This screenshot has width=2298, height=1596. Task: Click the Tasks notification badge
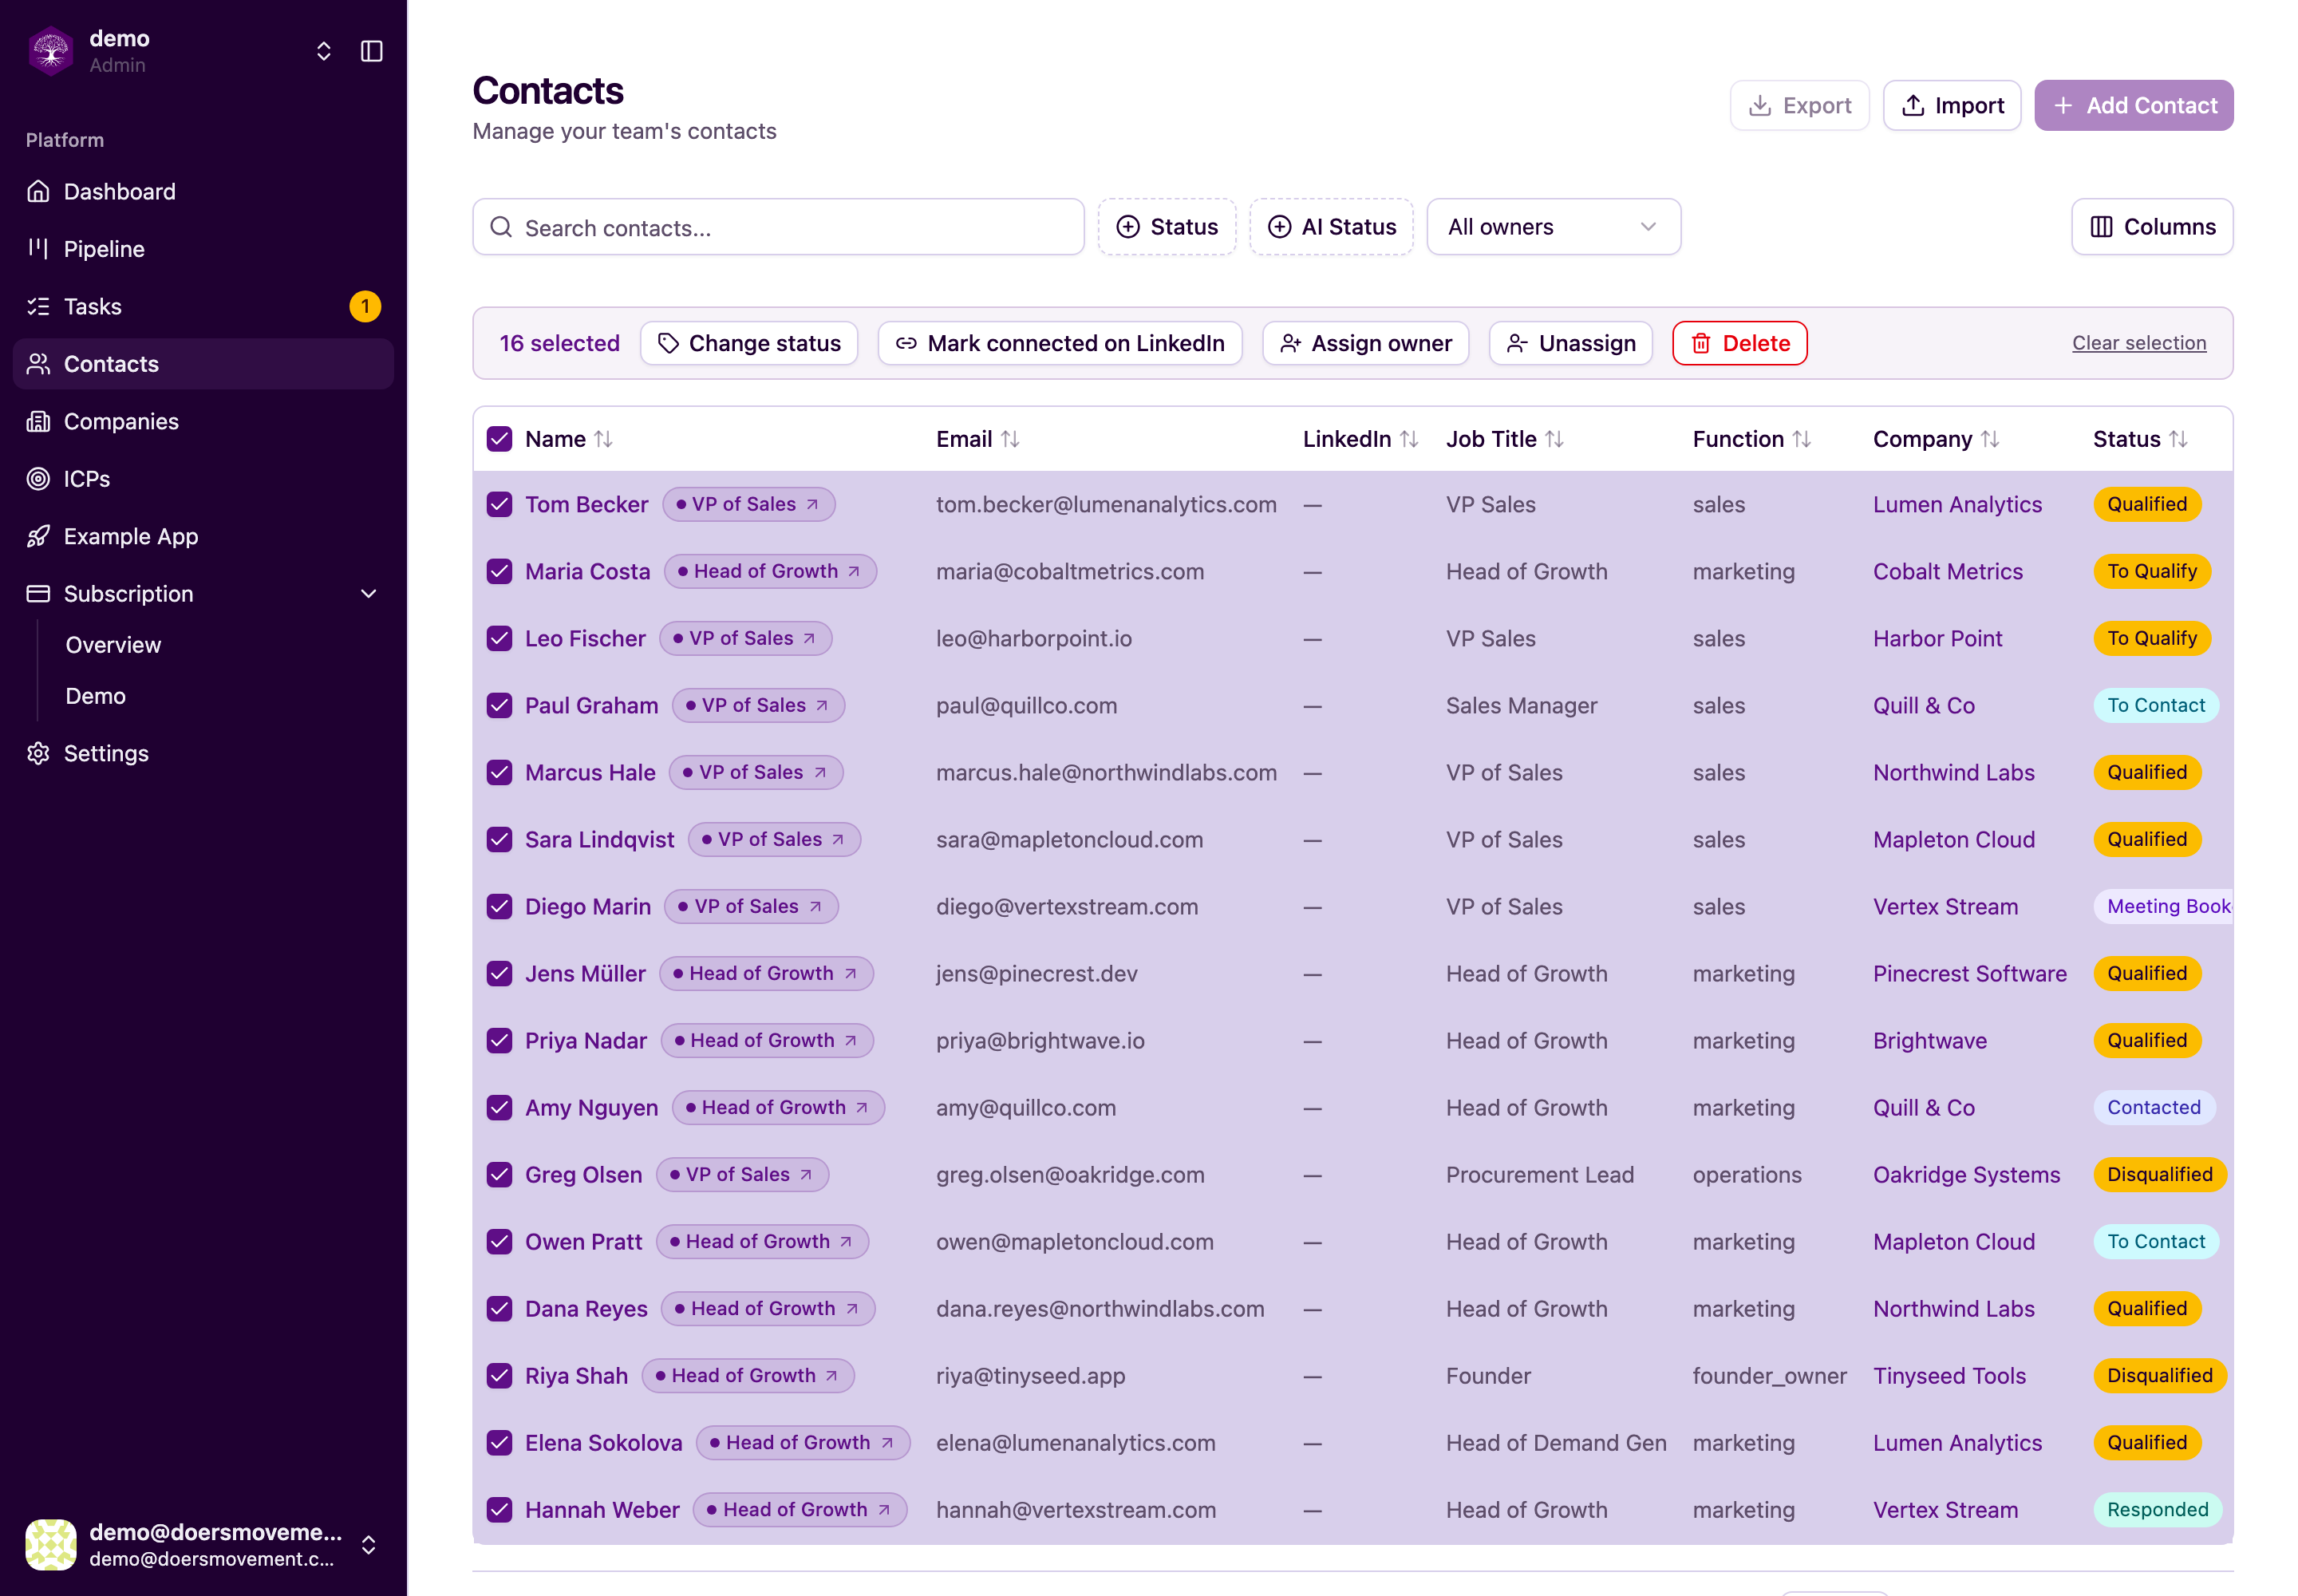(365, 306)
